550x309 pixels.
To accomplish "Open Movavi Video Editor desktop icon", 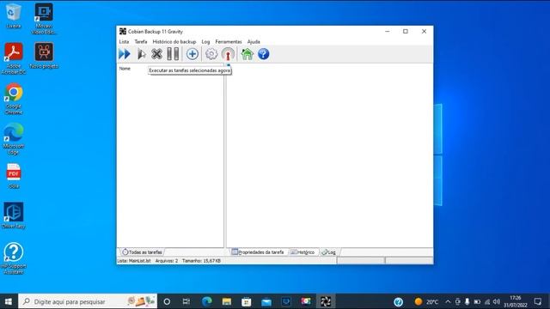I will click(44, 19).
